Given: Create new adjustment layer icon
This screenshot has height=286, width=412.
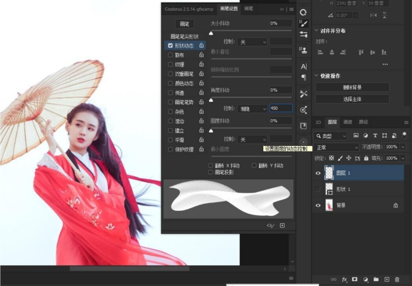Looking at the screenshot, I should click(365, 279).
